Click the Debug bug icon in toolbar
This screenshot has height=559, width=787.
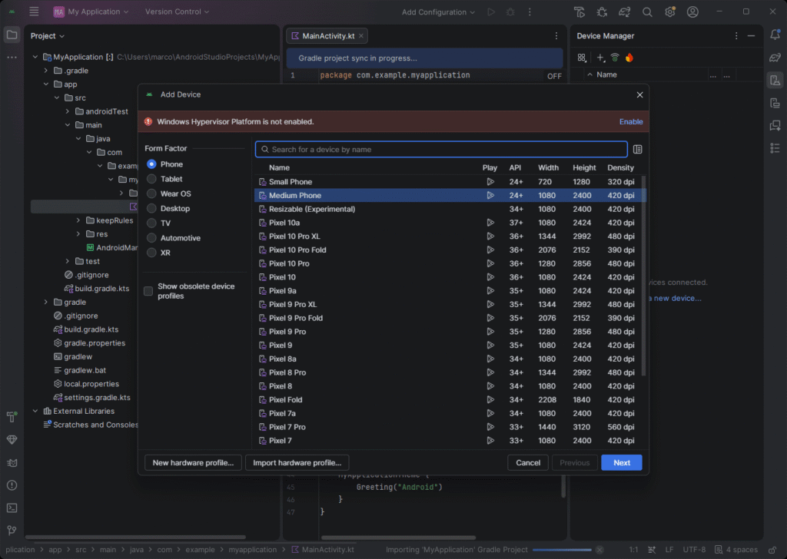tap(510, 12)
